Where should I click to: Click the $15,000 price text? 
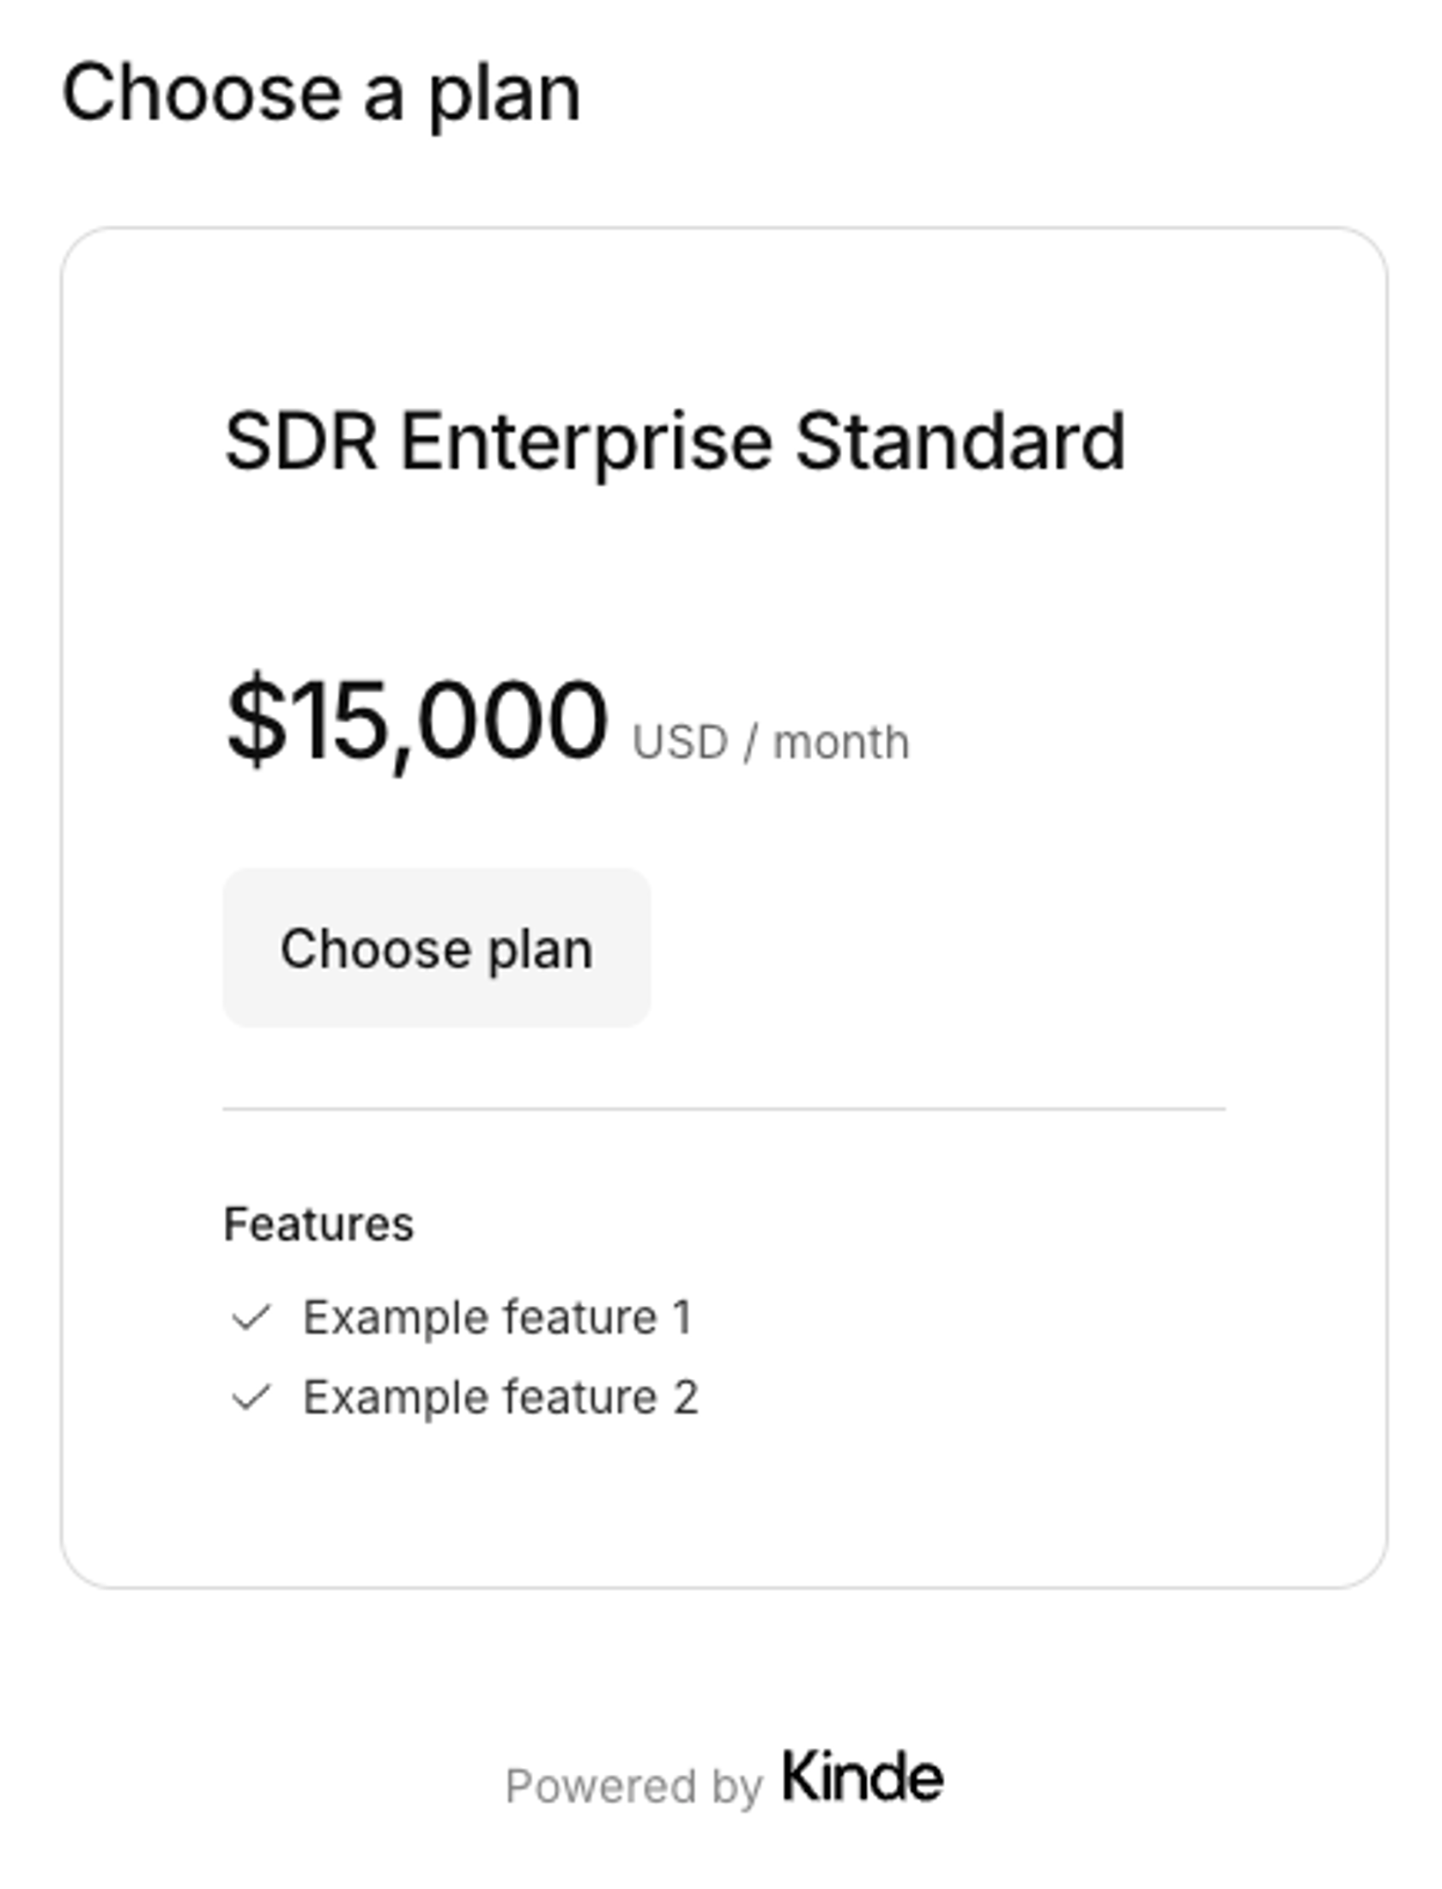(x=416, y=726)
